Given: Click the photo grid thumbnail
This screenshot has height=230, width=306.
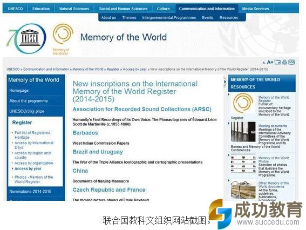Looking at the screenshot, I should point(243,164).
